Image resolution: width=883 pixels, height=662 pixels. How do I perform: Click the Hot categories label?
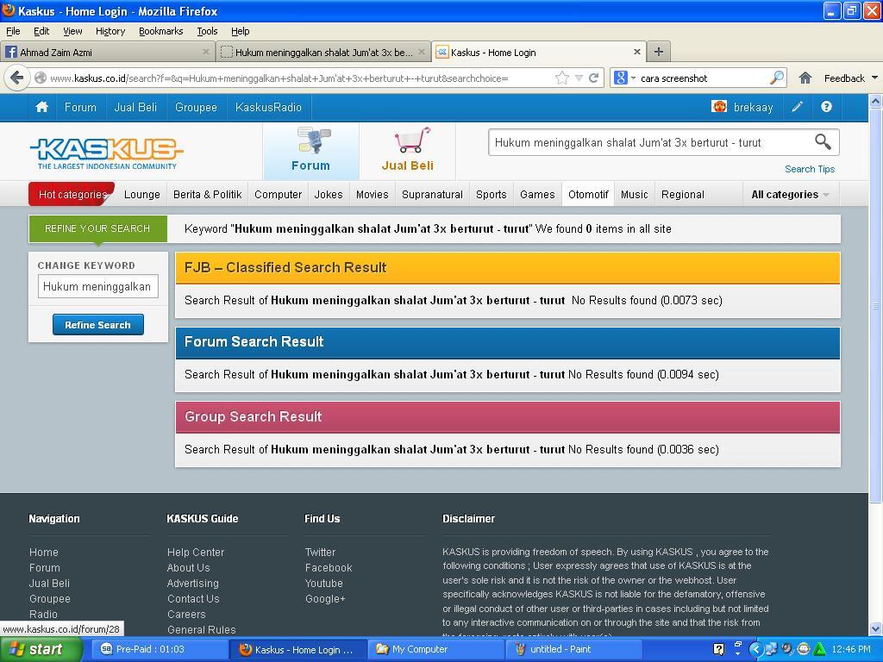click(x=72, y=195)
